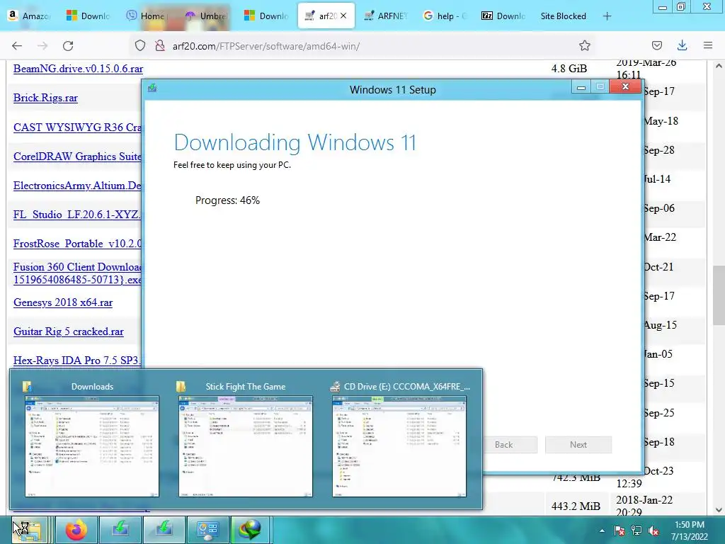This screenshot has width=725, height=544.
Task: Switch to the 7-Zip Download tab
Action: tap(504, 16)
